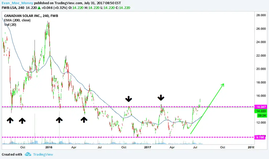Click the 24.000 price axis value
269x159 pixels.
click(x=261, y=42)
